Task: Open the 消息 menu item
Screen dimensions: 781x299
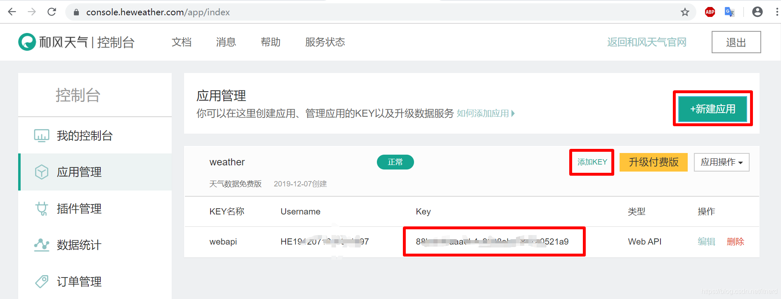Action: (x=226, y=42)
